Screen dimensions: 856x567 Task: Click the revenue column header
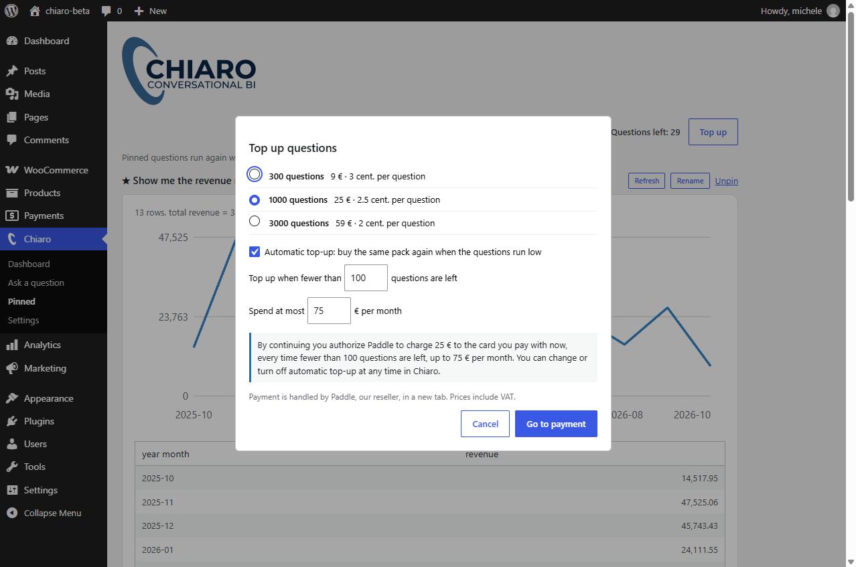click(482, 454)
